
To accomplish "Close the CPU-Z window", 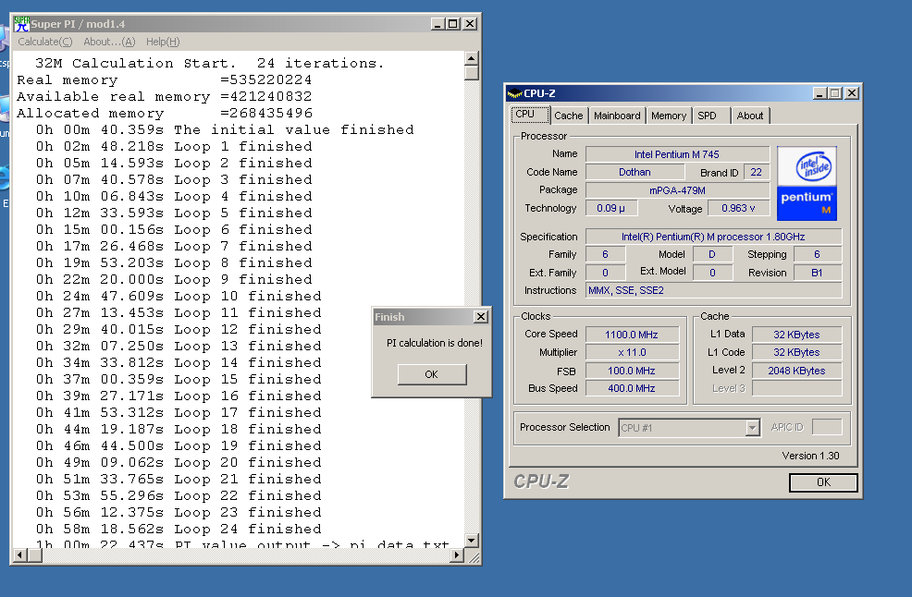I will [x=852, y=93].
